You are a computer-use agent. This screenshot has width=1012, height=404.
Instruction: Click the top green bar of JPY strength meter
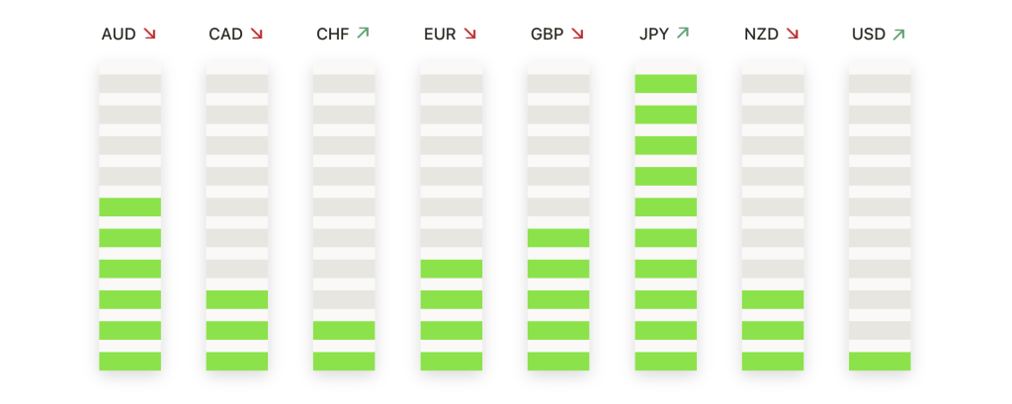[x=665, y=83]
